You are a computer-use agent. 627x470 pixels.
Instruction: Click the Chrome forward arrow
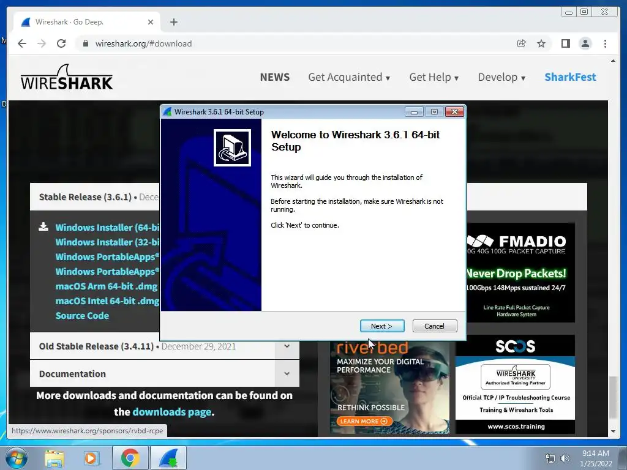click(42, 43)
